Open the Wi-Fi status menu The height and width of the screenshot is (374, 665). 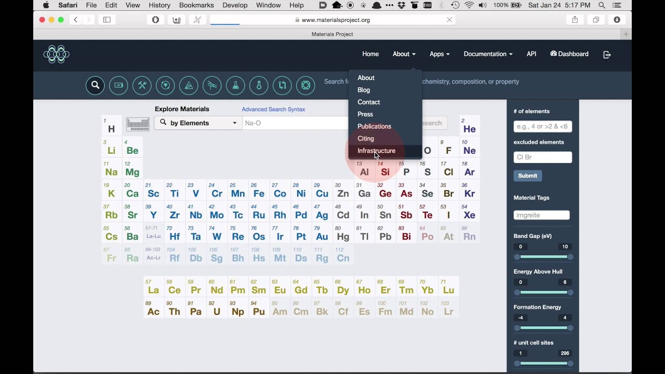(469, 5)
